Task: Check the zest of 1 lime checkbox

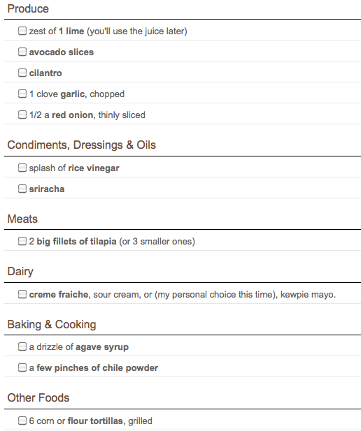Action: [22, 31]
